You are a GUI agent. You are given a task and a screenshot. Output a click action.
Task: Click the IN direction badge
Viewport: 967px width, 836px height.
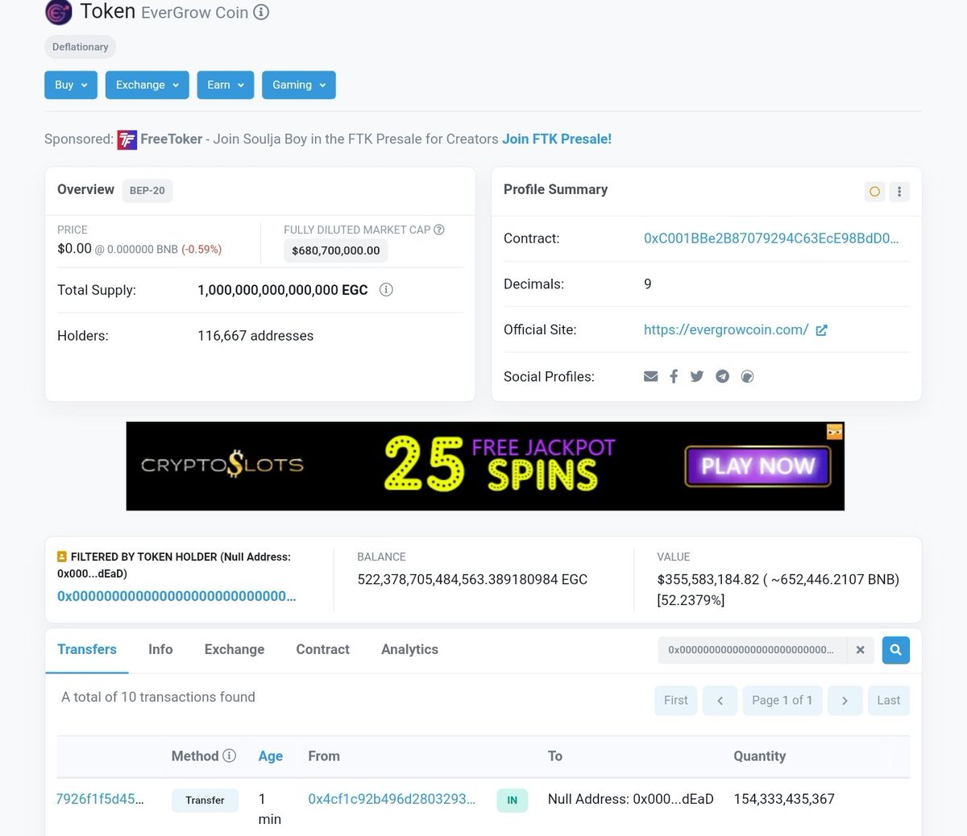[x=513, y=800]
